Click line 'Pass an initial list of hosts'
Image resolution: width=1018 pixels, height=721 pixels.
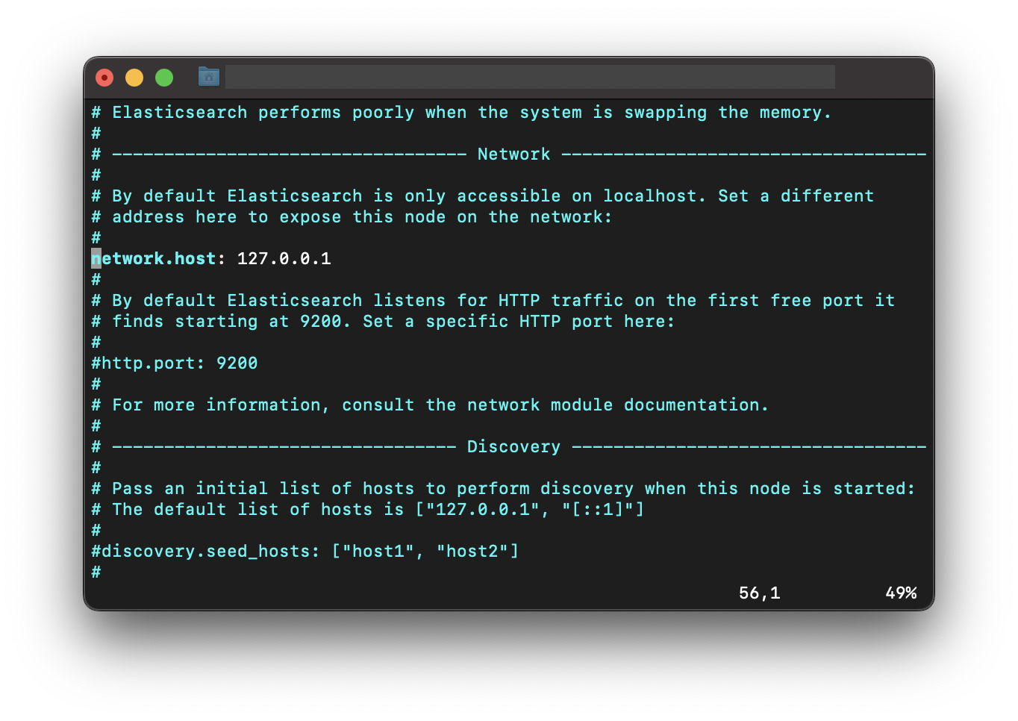click(x=503, y=489)
